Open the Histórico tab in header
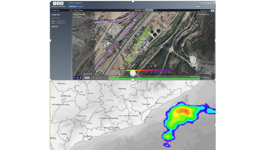This screenshot has height=150, width=265. pos(81,6)
